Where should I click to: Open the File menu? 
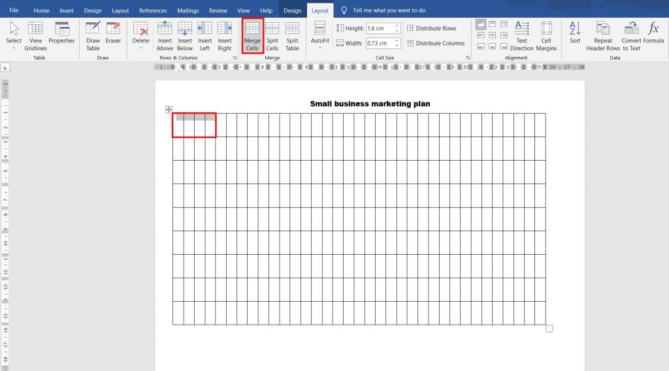pos(14,10)
